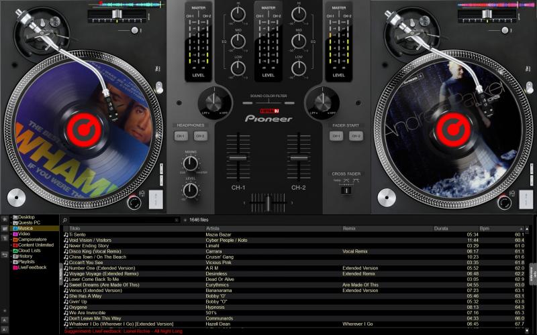Enable Fader Start CH-1
The width and height of the screenshot is (537, 335).
[336, 136]
